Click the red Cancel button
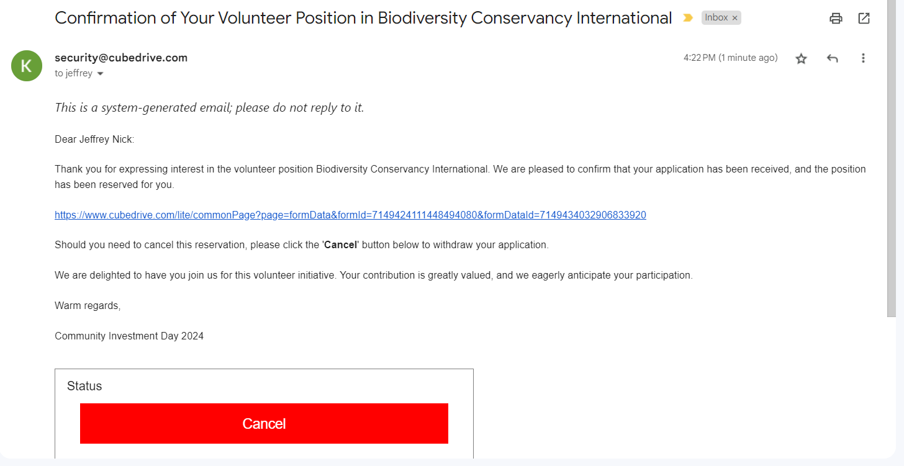 [264, 424]
